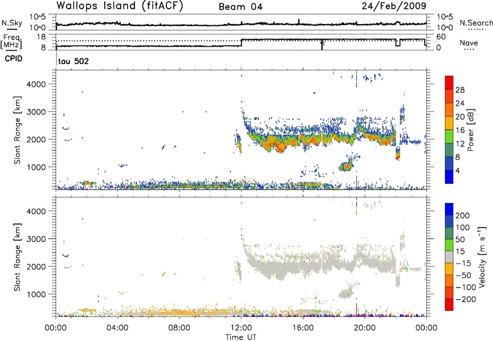Viewport: 493px width, 341px height.
Task: Click the '4000' tick of the power panel
Action: [x=36, y=84]
